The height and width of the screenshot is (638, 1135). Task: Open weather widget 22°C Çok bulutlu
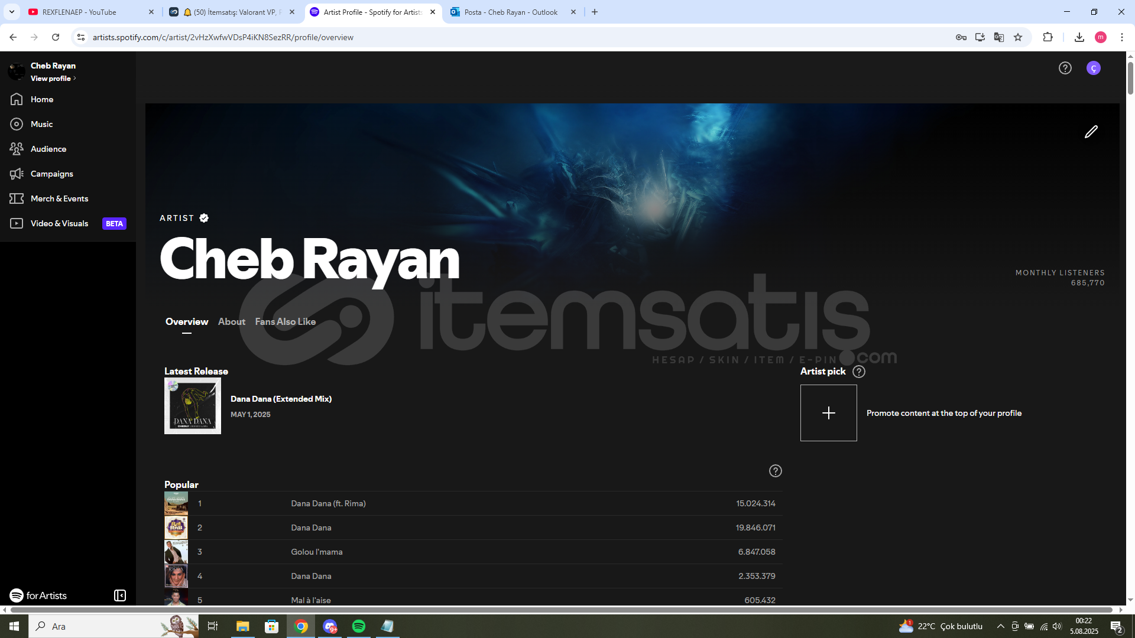[x=941, y=626]
